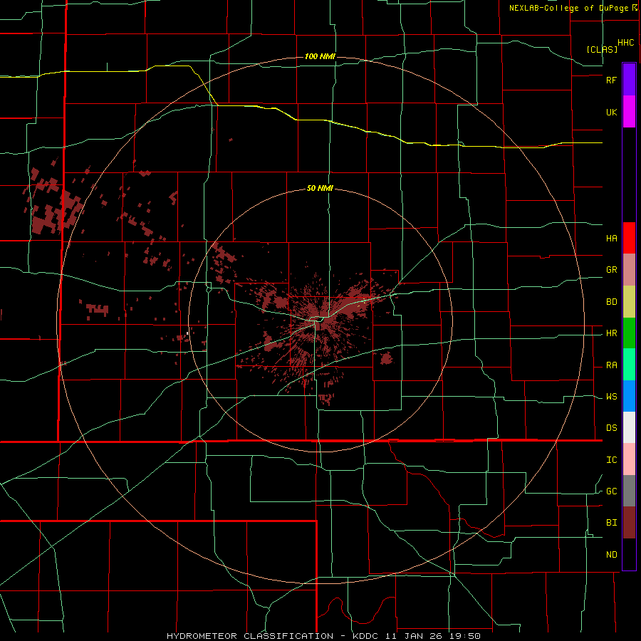Select the BD yellow legend swatch
This screenshot has height=641, width=641.
click(x=629, y=301)
